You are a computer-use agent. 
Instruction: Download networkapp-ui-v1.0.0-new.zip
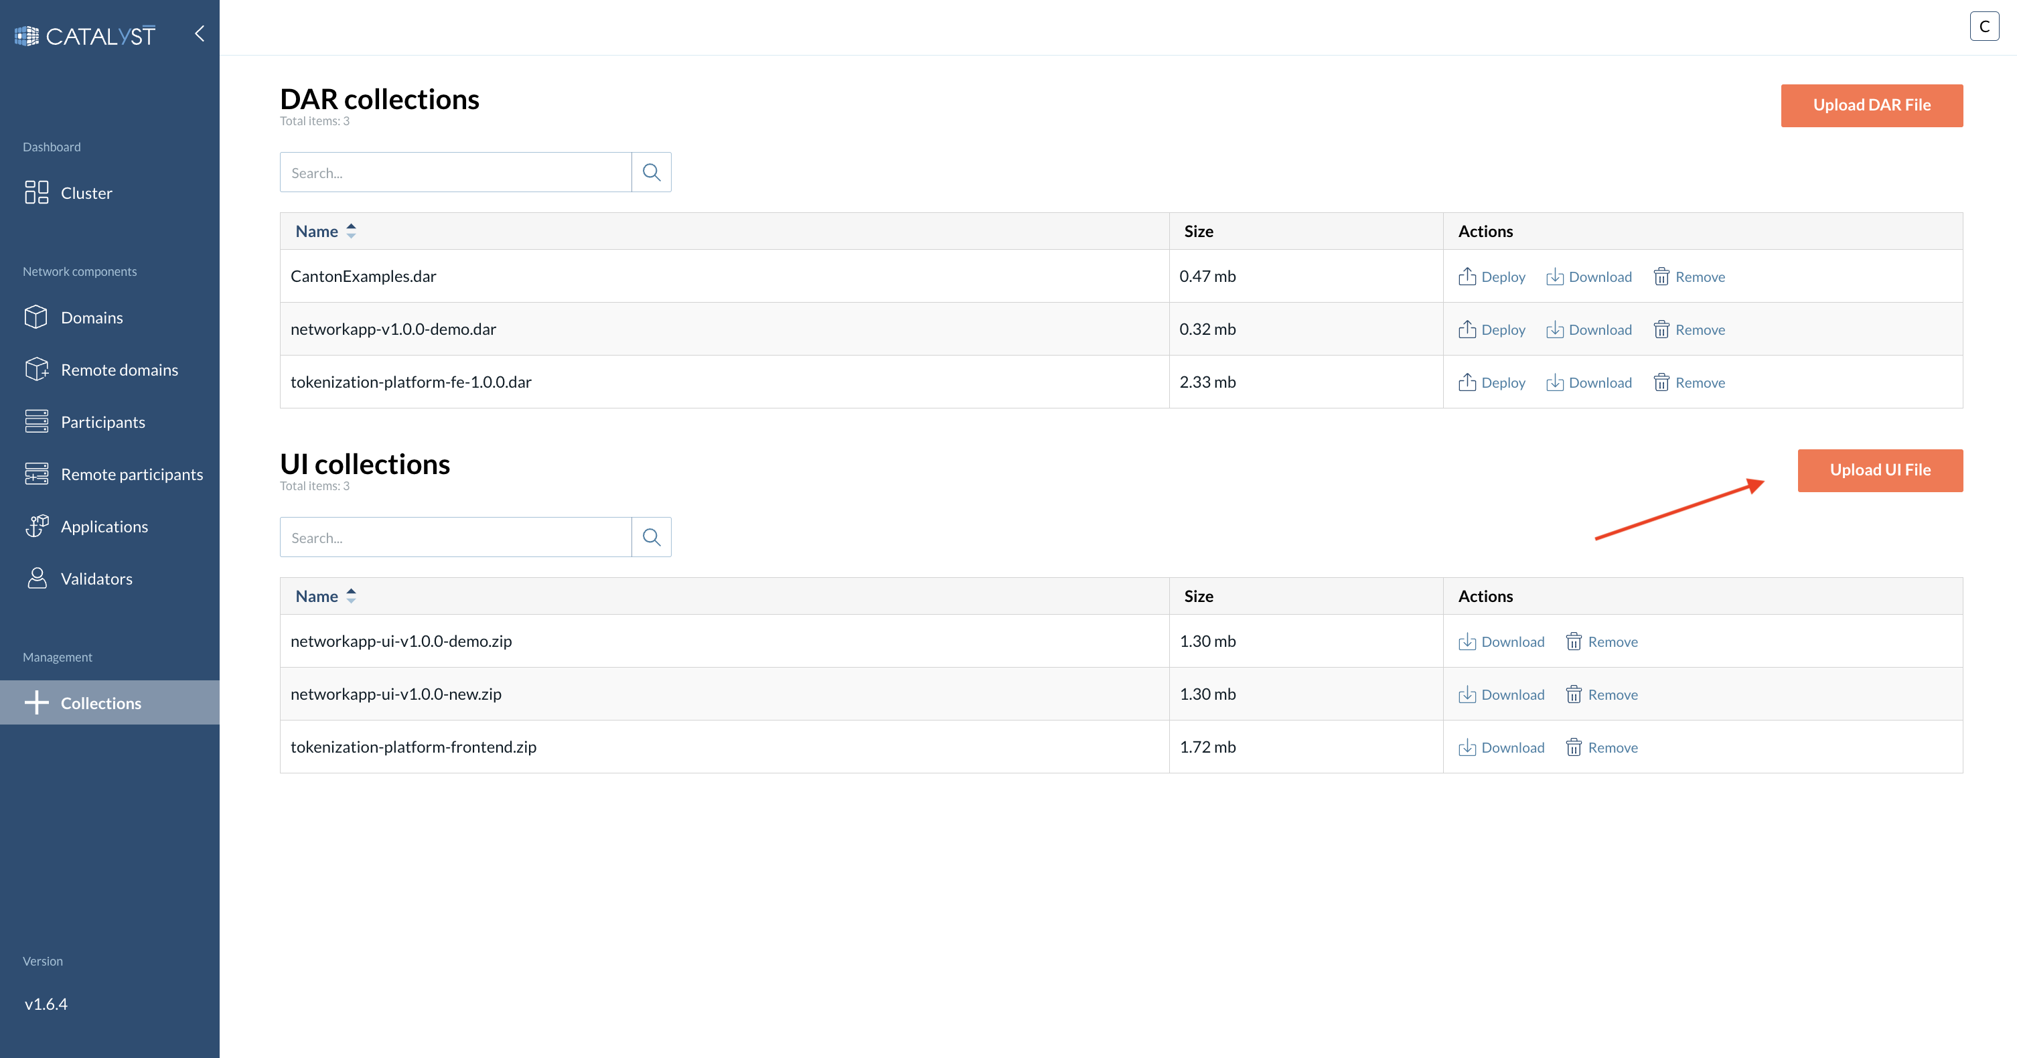1502,694
